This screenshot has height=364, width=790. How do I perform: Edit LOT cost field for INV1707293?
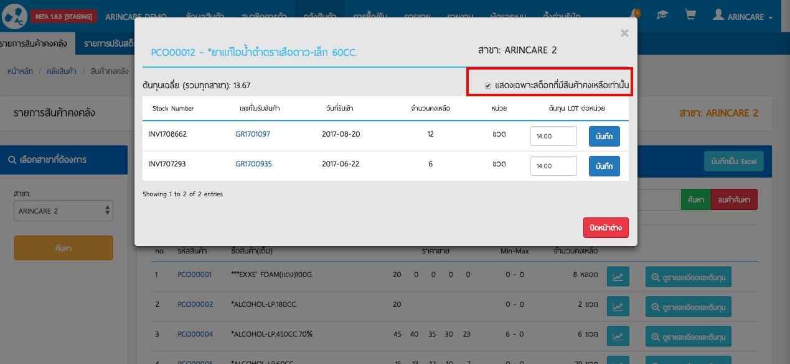click(x=553, y=166)
